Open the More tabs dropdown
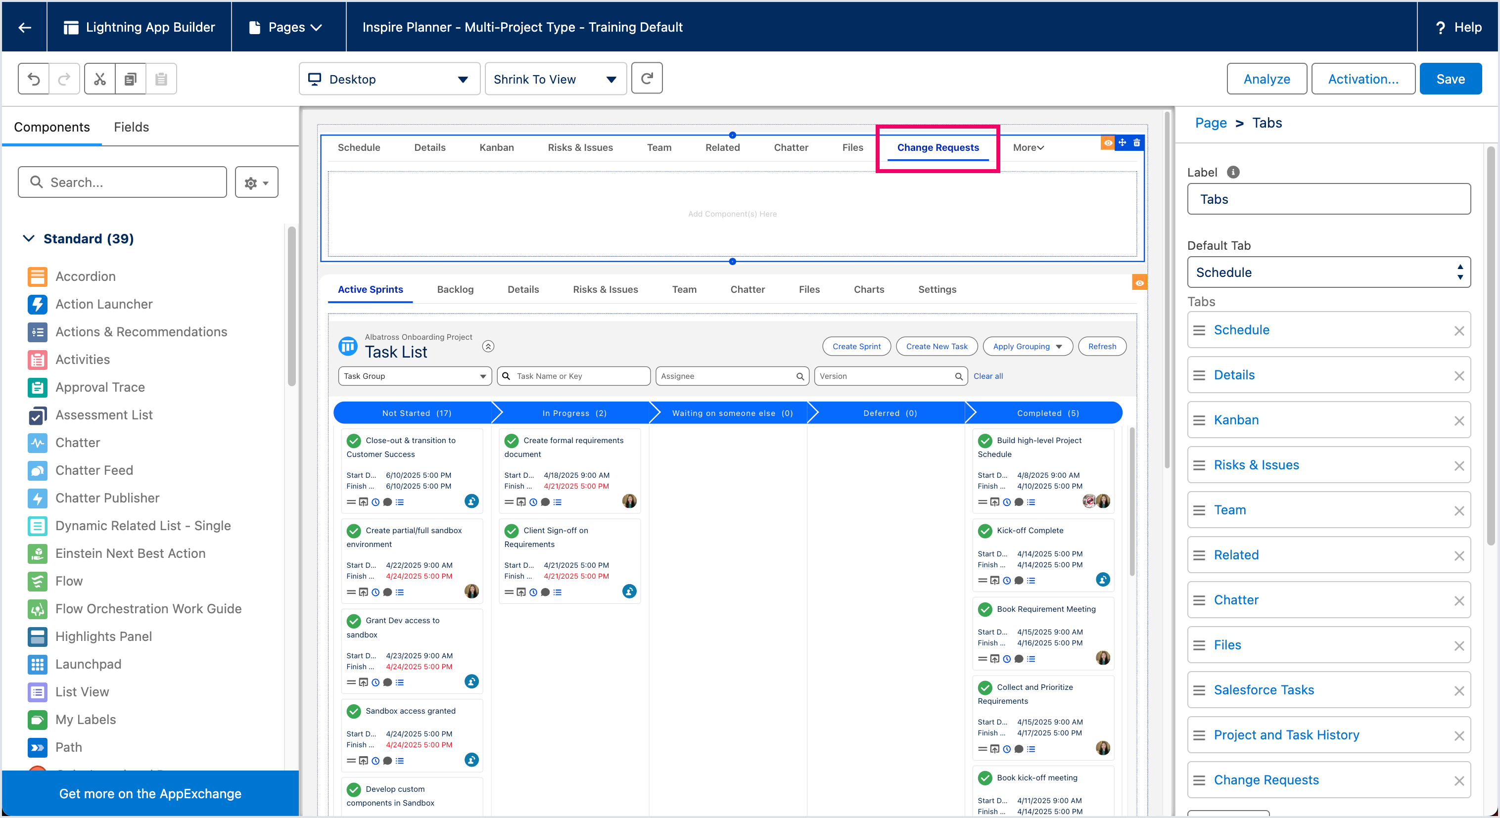1500x818 pixels. [x=1028, y=148]
